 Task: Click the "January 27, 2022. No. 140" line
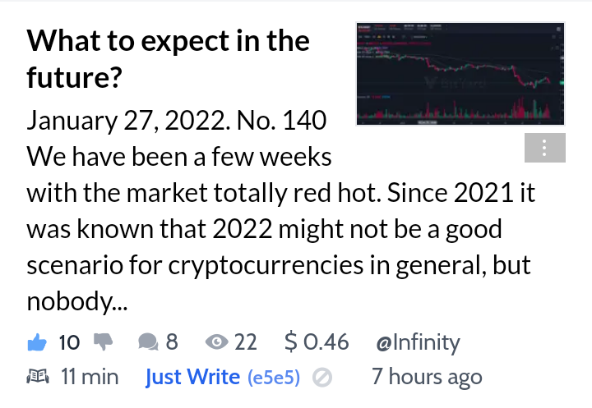(176, 121)
